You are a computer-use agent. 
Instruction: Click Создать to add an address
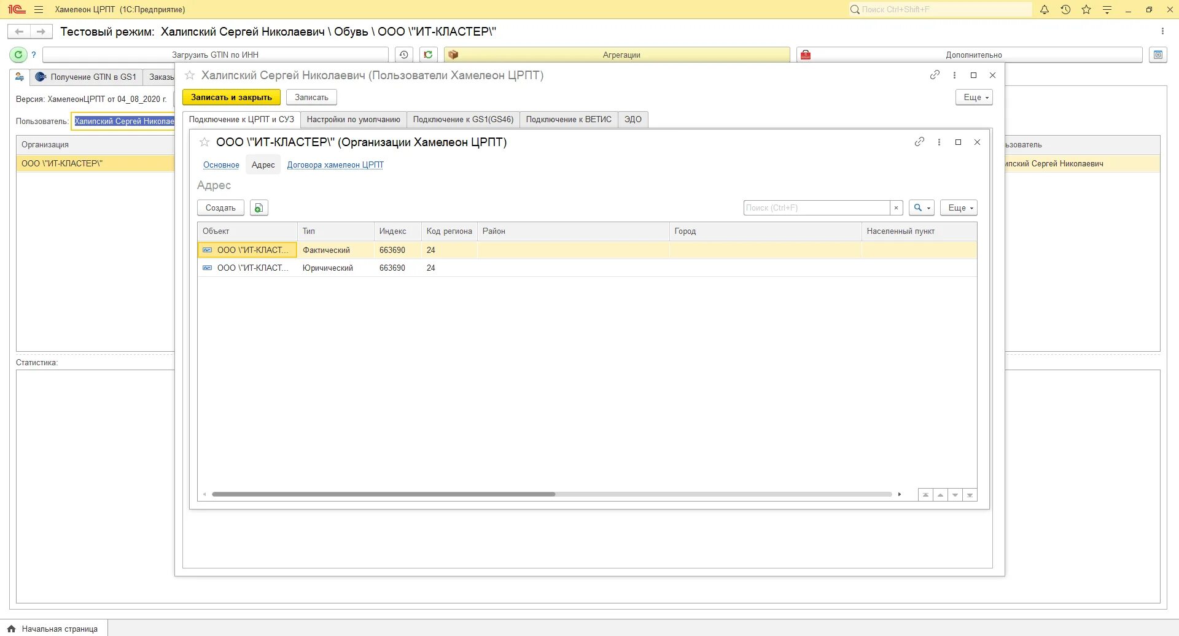pyautogui.click(x=220, y=208)
